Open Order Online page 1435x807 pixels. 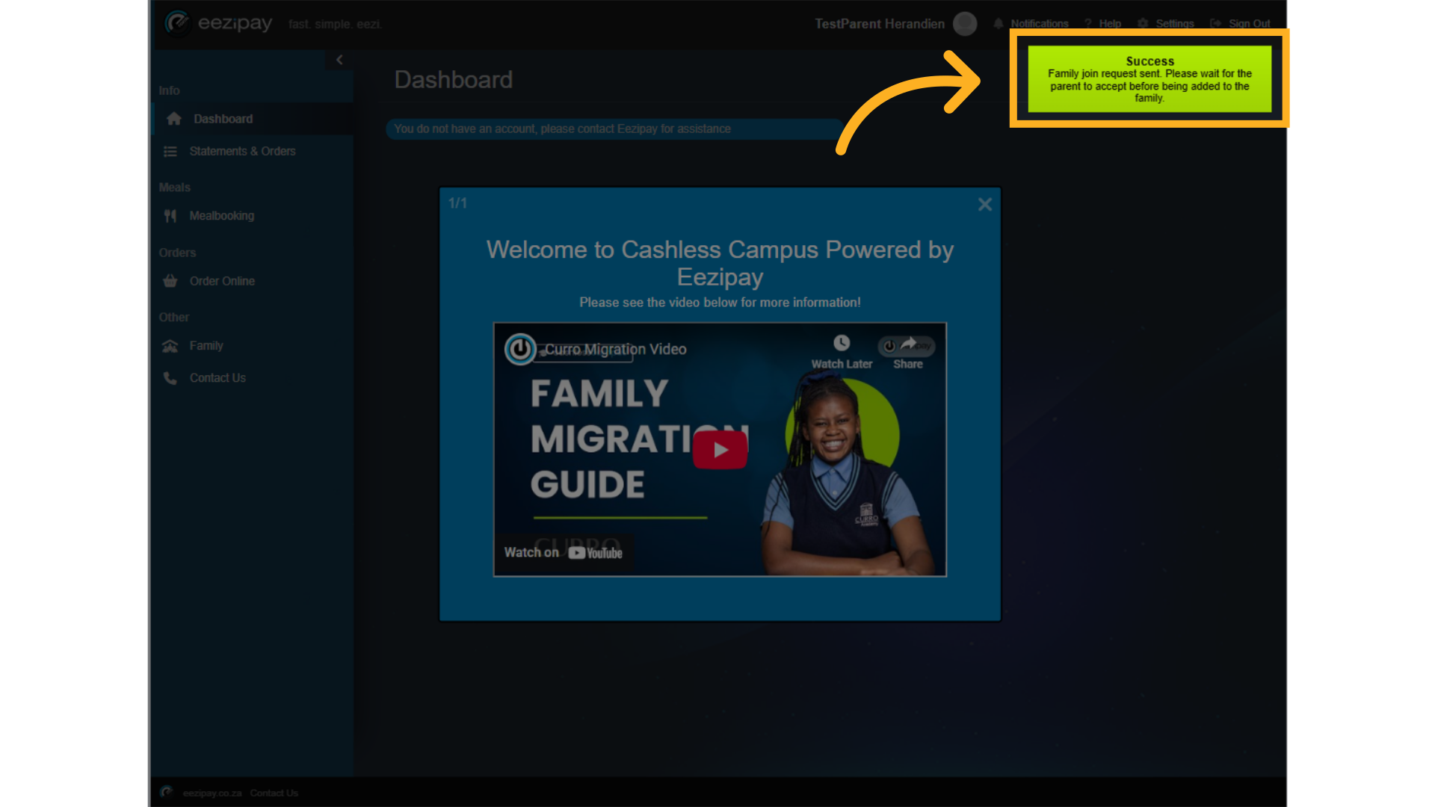tap(222, 281)
